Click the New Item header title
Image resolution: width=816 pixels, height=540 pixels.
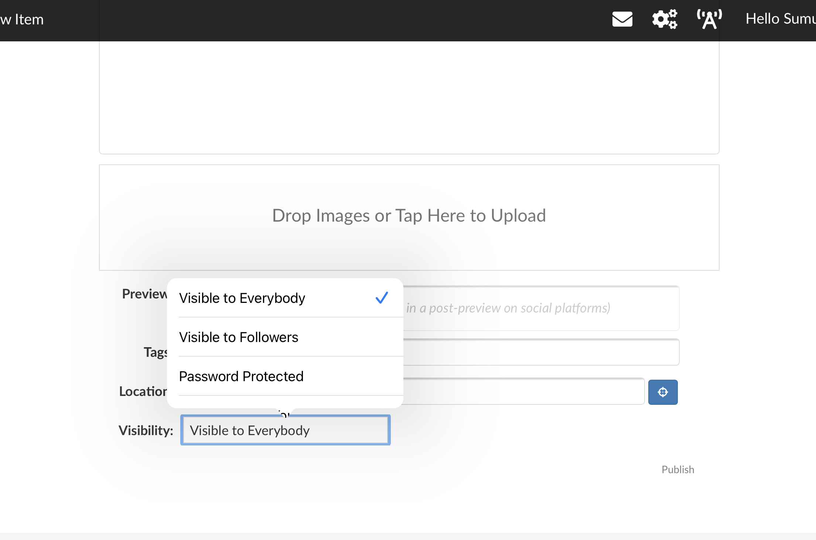pyautogui.click(x=22, y=20)
